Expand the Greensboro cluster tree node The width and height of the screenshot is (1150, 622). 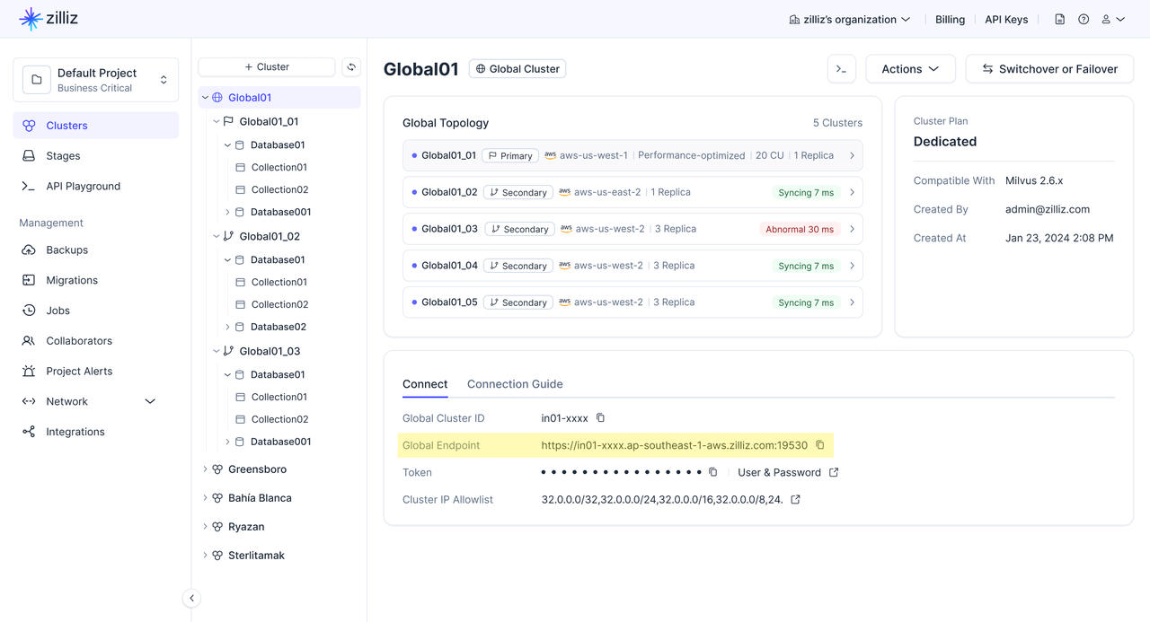coord(205,469)
